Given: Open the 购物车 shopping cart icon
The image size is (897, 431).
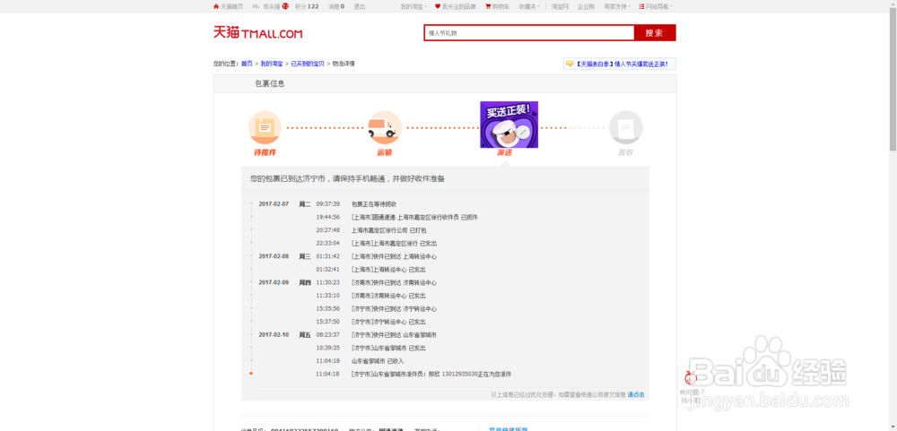Looking at the screenshot, I should (488, 7).
